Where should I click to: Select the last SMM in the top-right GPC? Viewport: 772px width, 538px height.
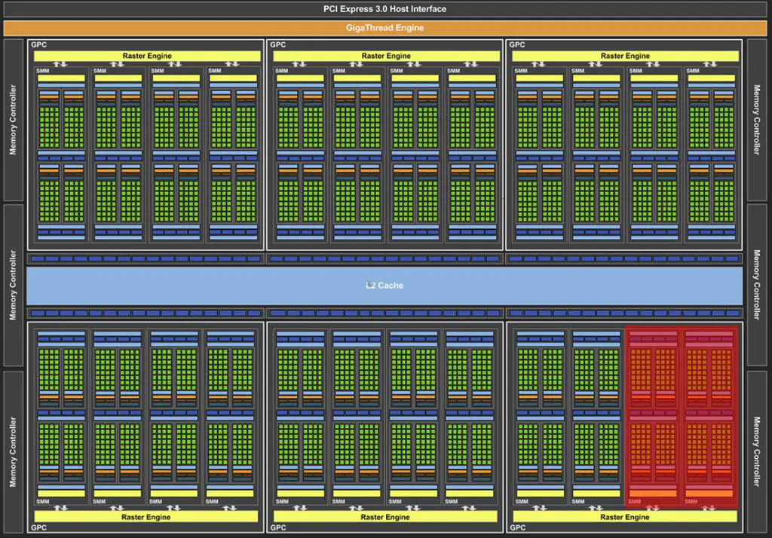[712, 154]
